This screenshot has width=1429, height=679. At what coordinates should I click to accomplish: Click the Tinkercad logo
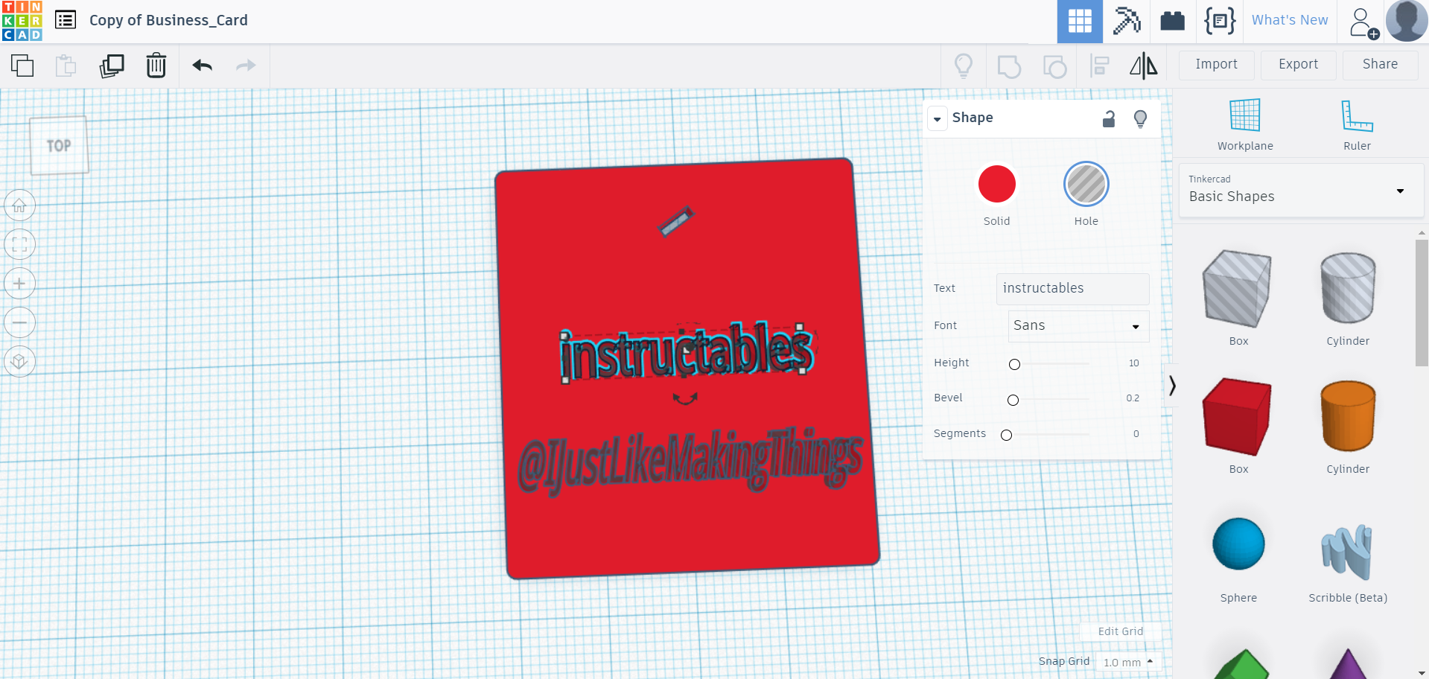22,21
